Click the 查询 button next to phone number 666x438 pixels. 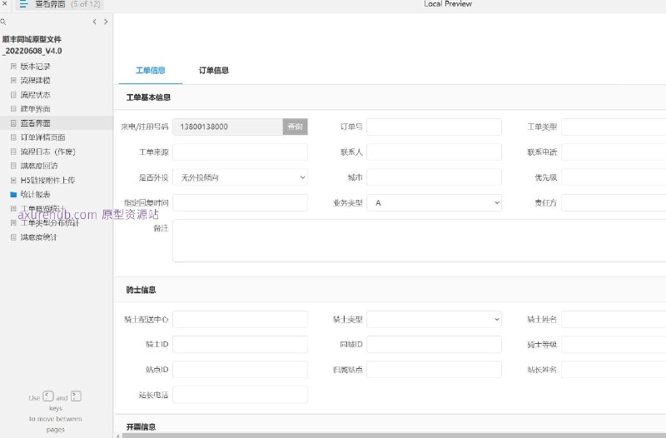(296, 127)
